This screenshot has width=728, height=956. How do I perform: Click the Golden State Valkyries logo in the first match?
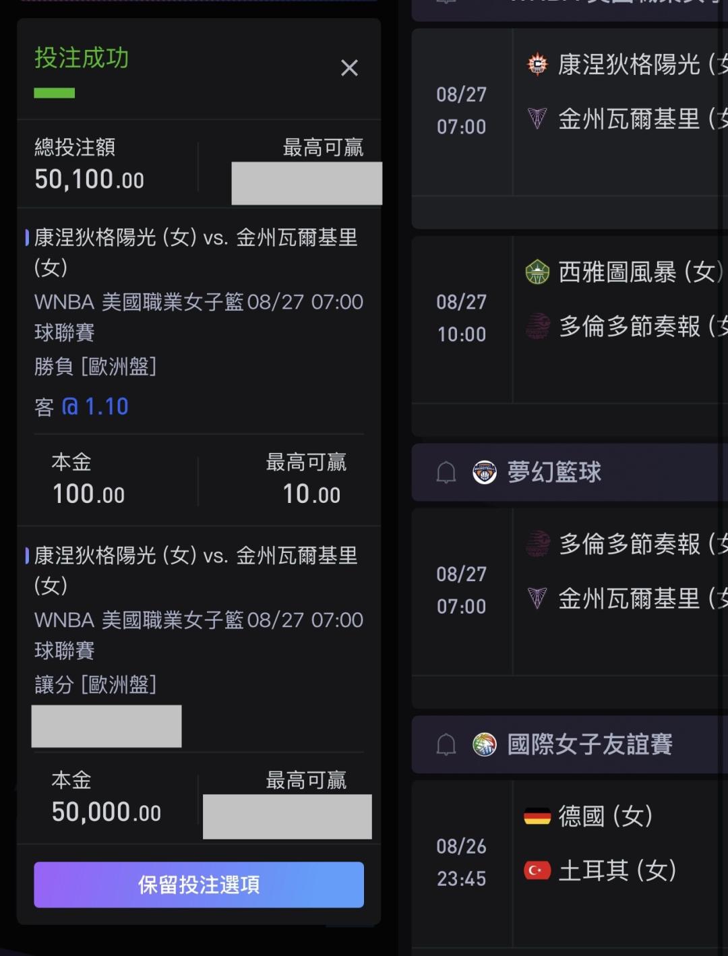537,119
